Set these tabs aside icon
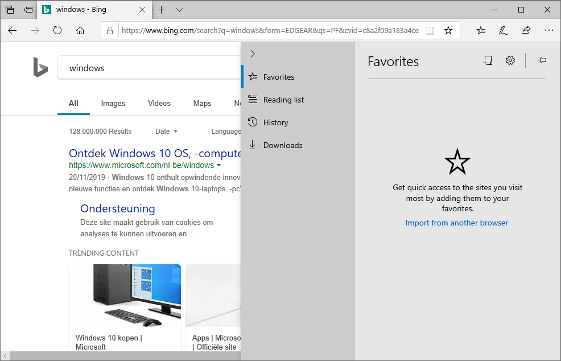 tap(28, 10)
